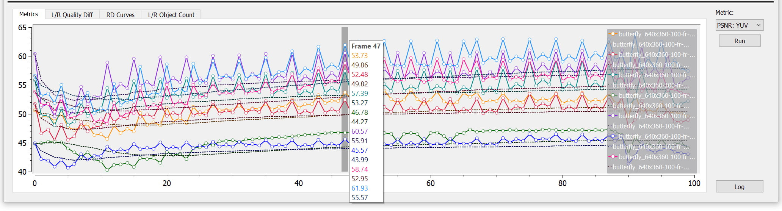Click the value 53.27 in tooltip
Viewport: 782px width, 211px height.
(x=359, y=103)
